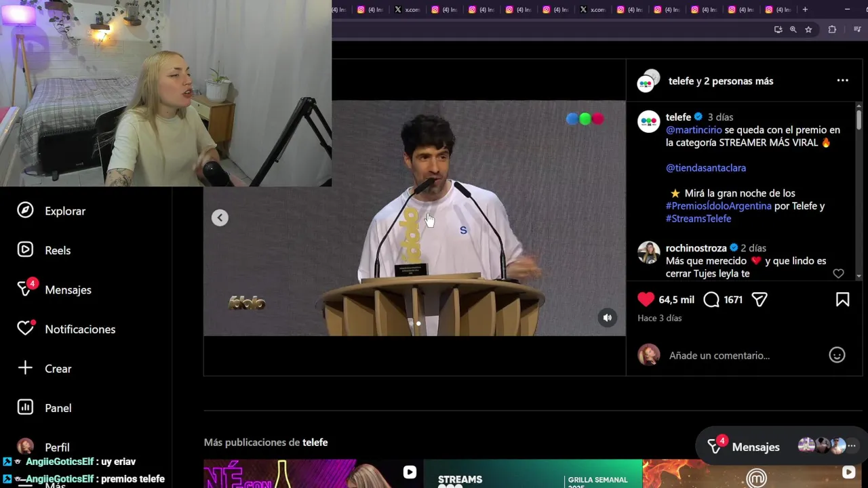Click the webcam overlay of the streamer
868x488 pixels.
(165, 93)
